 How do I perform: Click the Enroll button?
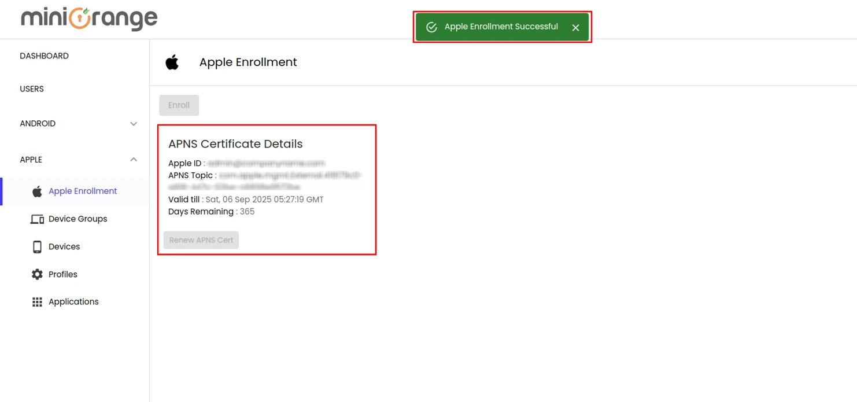(179, 105)
